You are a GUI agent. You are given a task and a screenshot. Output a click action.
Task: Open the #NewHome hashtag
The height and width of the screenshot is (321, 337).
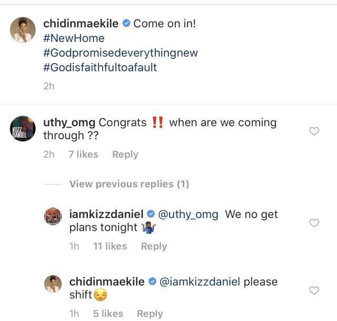[x=74, y=38]
